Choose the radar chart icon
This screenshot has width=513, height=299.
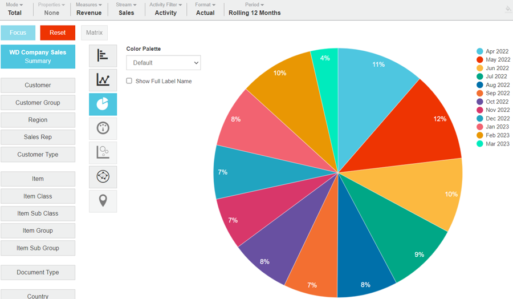point(103,177)
